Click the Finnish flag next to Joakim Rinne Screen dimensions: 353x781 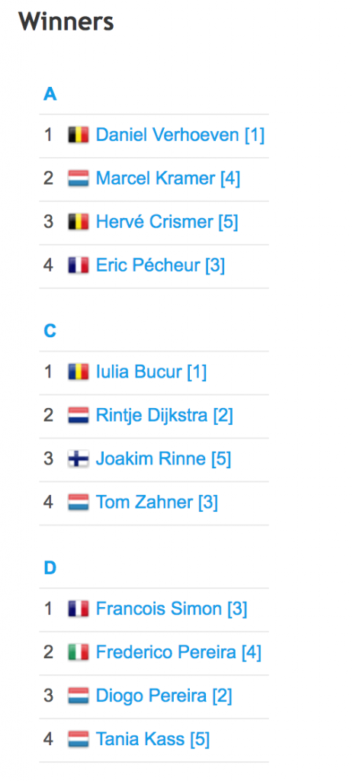(x=79, y=458)
